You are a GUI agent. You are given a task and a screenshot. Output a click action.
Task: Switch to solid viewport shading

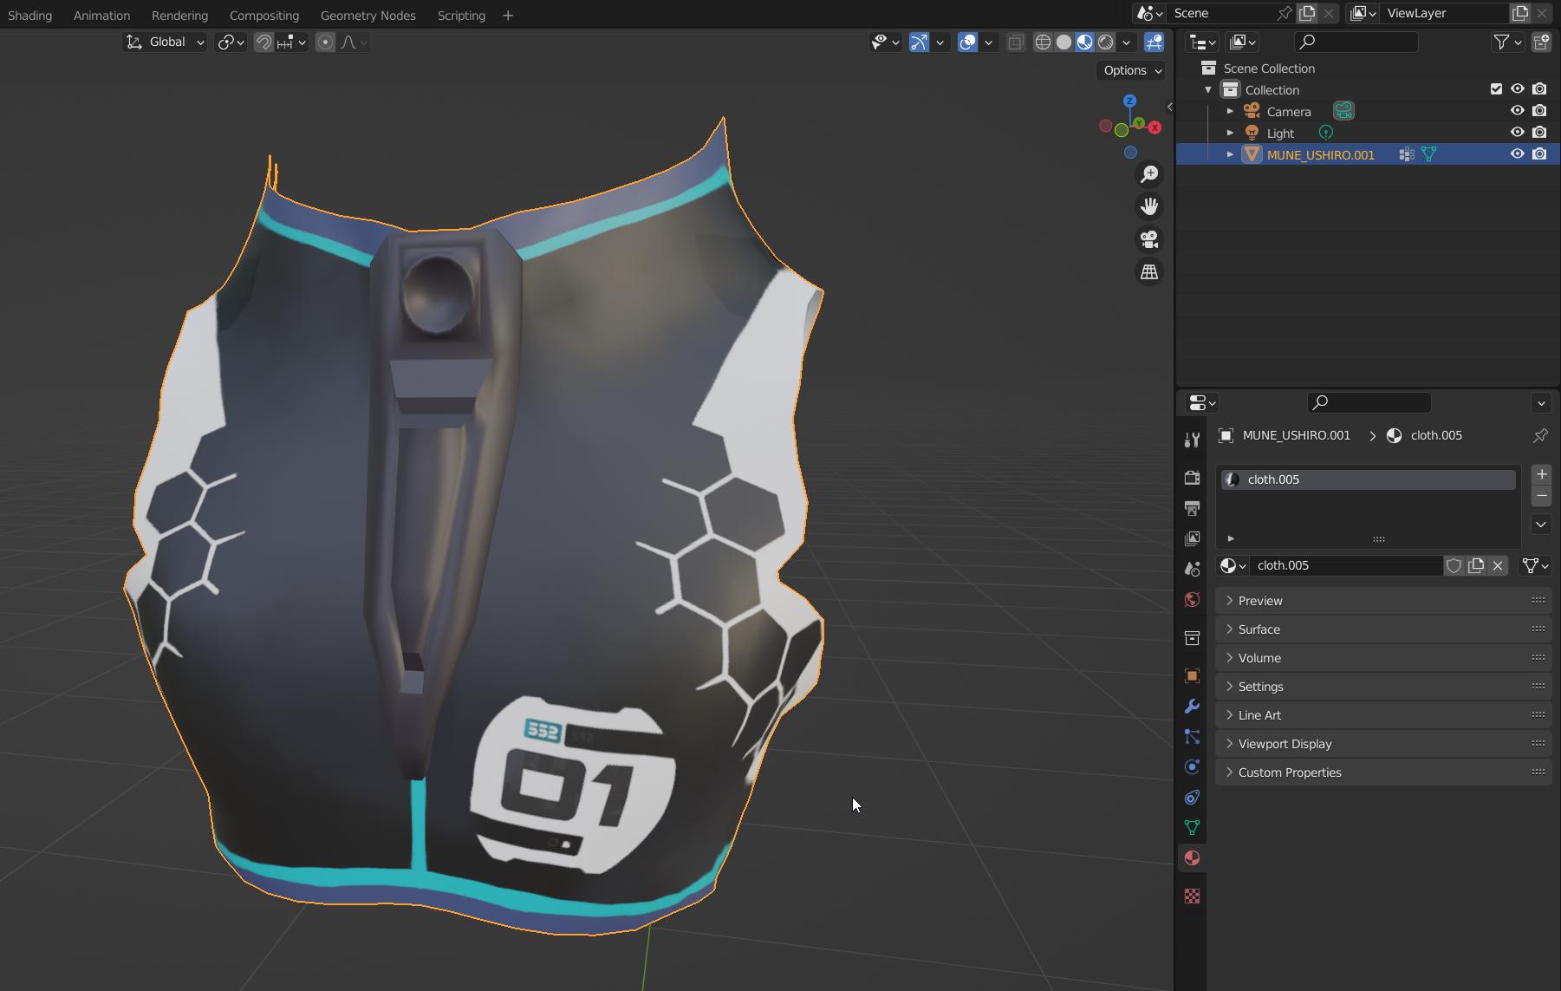[1063, 42]
